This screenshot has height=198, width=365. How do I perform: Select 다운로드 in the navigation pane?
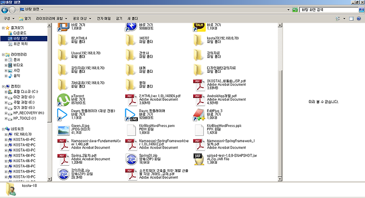20,33
